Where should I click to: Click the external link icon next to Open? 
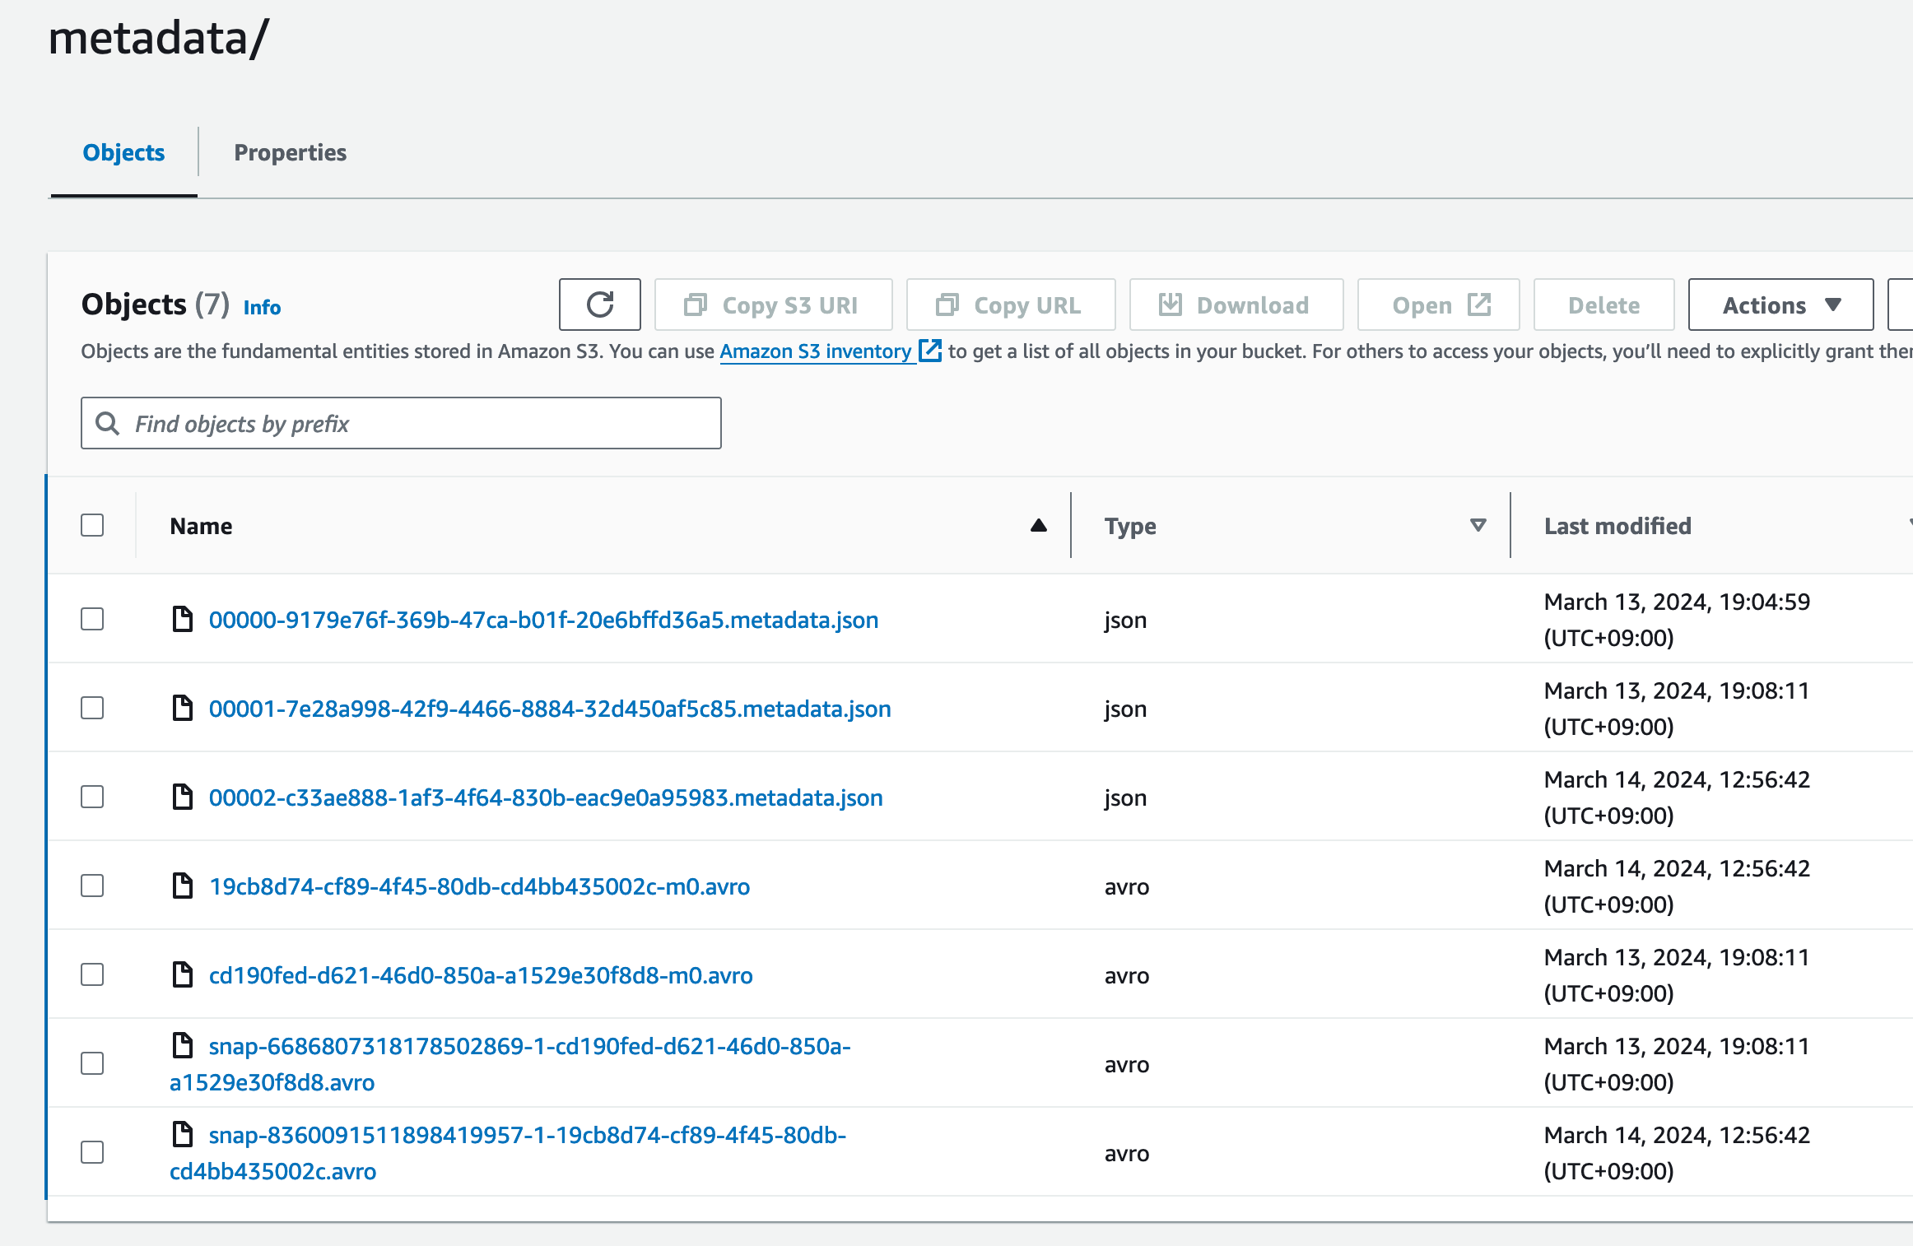pyautogui.click(x=1478, y=304)
